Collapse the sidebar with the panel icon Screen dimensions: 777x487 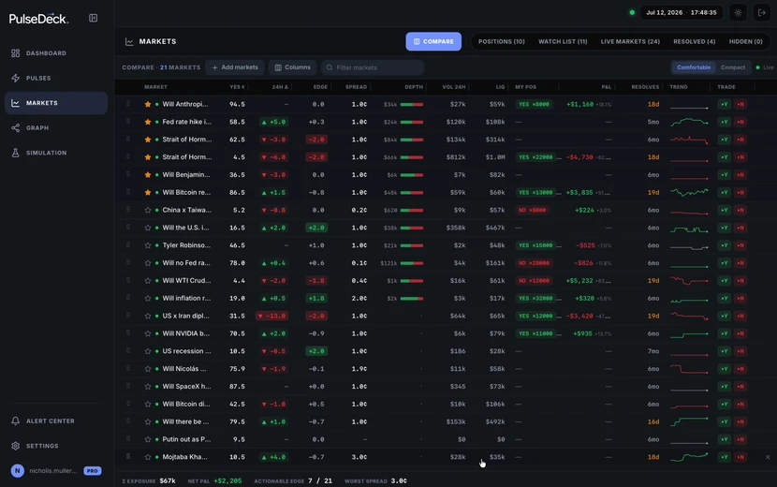[x=94, y=19]
